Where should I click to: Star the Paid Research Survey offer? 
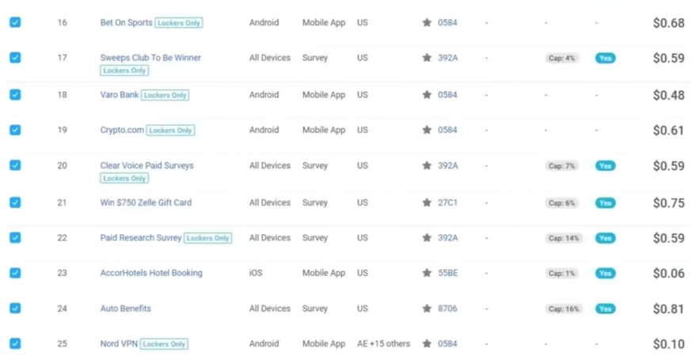click(427, 238)
